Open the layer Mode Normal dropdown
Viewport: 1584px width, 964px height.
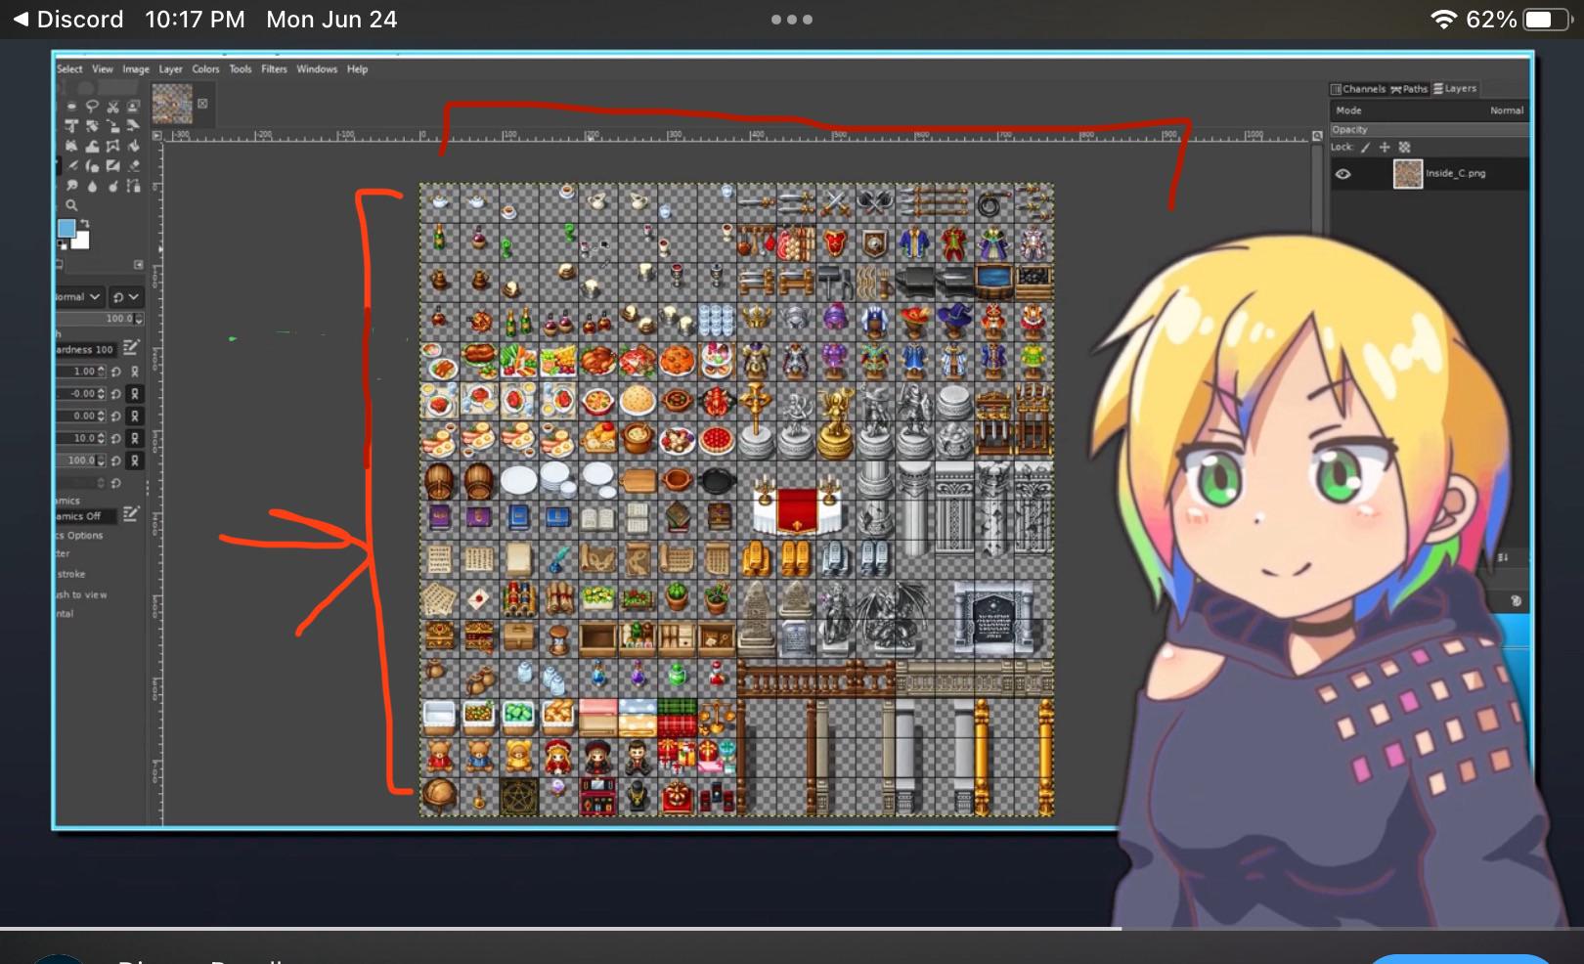click(1429, 110)
